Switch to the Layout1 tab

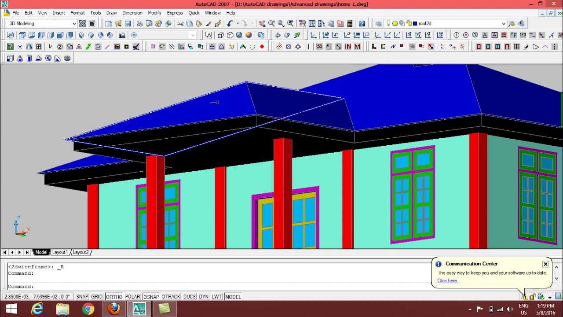click(x=60, y=252)
